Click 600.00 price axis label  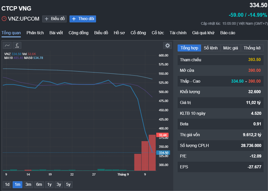coord(164,55)
